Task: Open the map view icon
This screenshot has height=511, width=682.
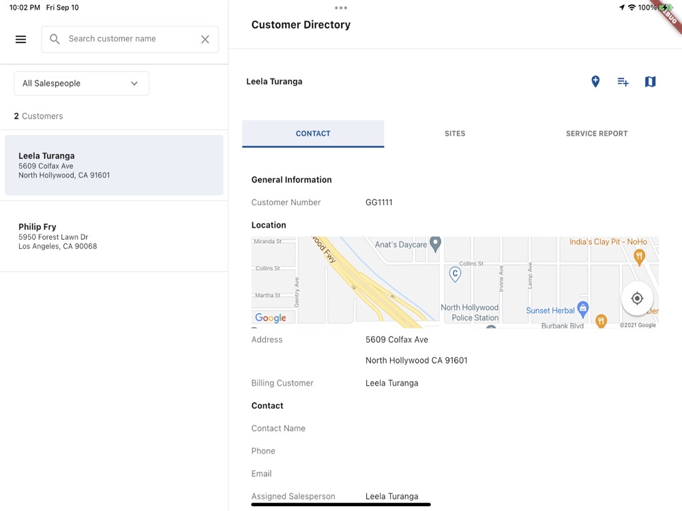Action: pyautogui.click(x=650, y=82)
